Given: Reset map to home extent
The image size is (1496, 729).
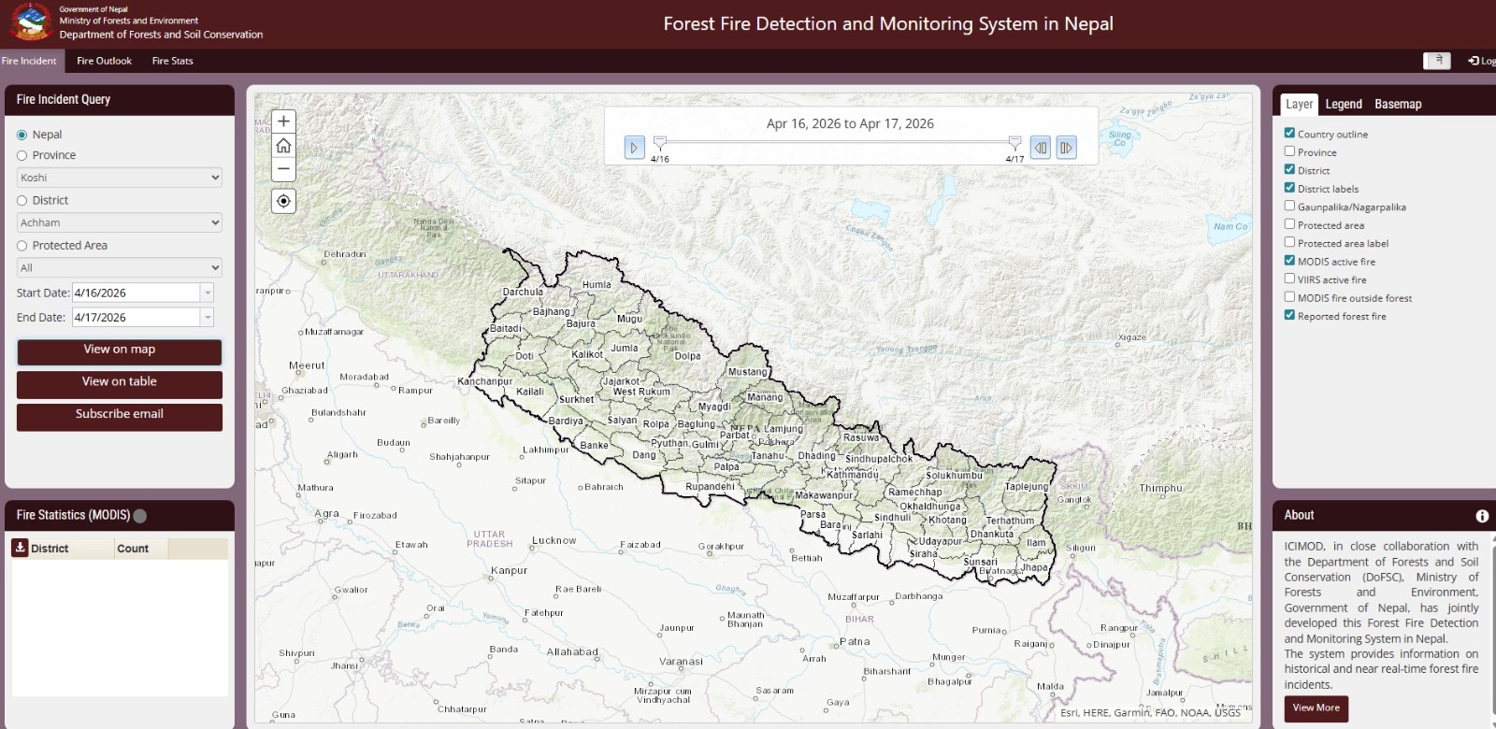Looking at the screenshot, I should (x=283, y=146).
